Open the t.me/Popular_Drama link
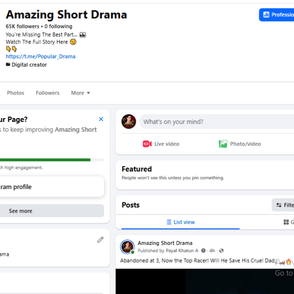Viewport: 294px width, 294px height. pos(41,56)
